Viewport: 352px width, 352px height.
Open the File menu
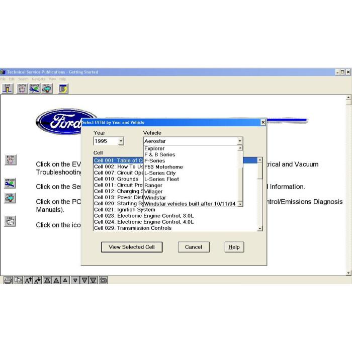pyautogui.click(x=3, y=79)
